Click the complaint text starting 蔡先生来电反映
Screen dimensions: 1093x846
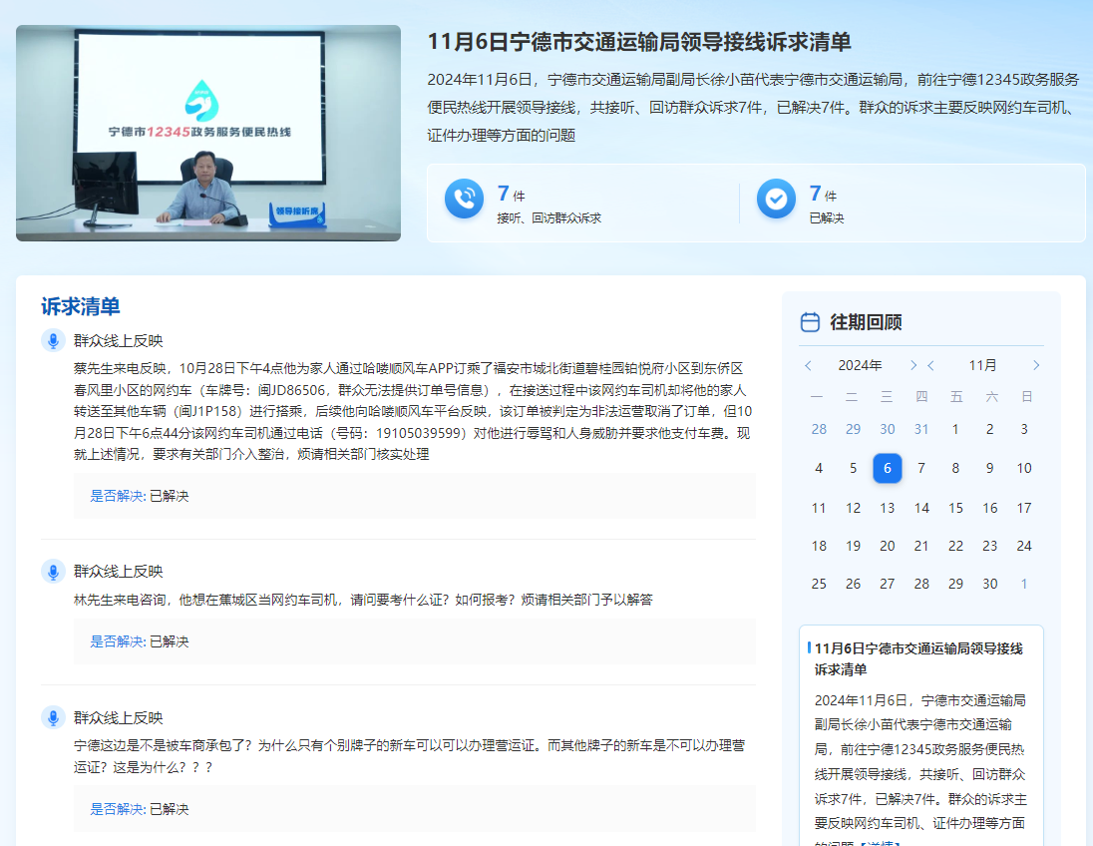413,411
